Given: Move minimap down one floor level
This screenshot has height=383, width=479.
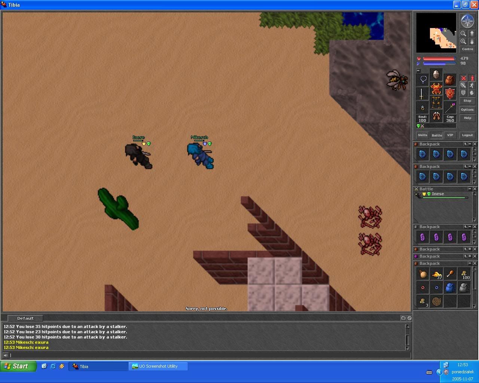Looking at the screenshot, I should [472, 42].
